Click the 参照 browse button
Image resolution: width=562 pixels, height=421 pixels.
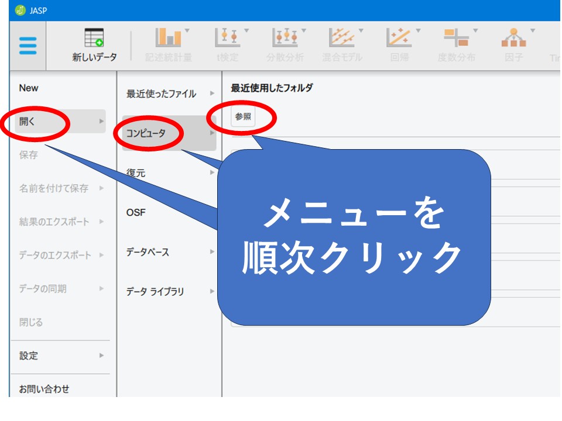(x=243, y=116)
